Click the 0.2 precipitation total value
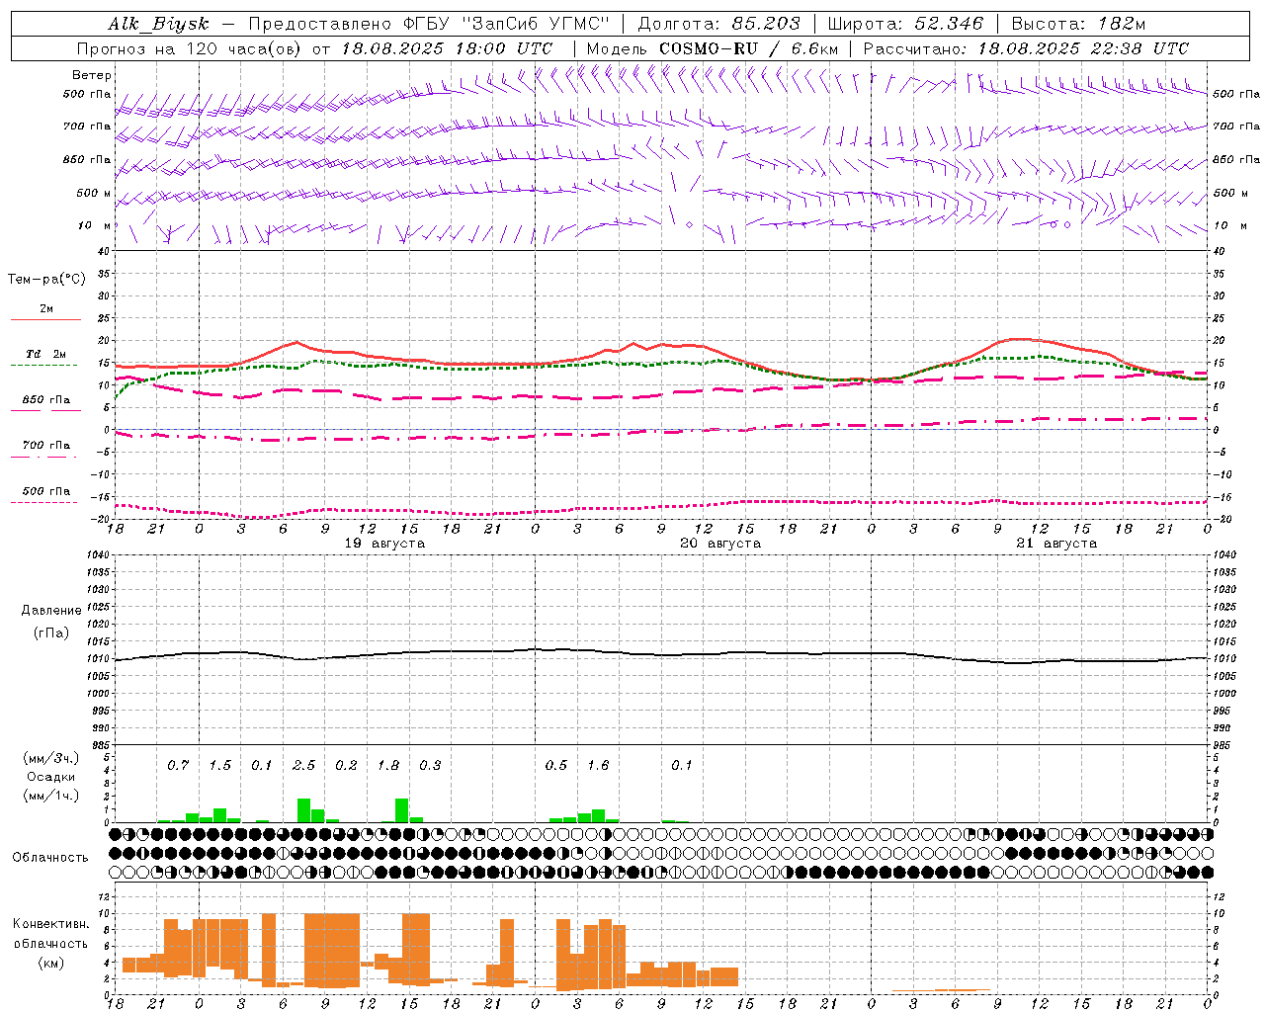 [x=346, y=765]
